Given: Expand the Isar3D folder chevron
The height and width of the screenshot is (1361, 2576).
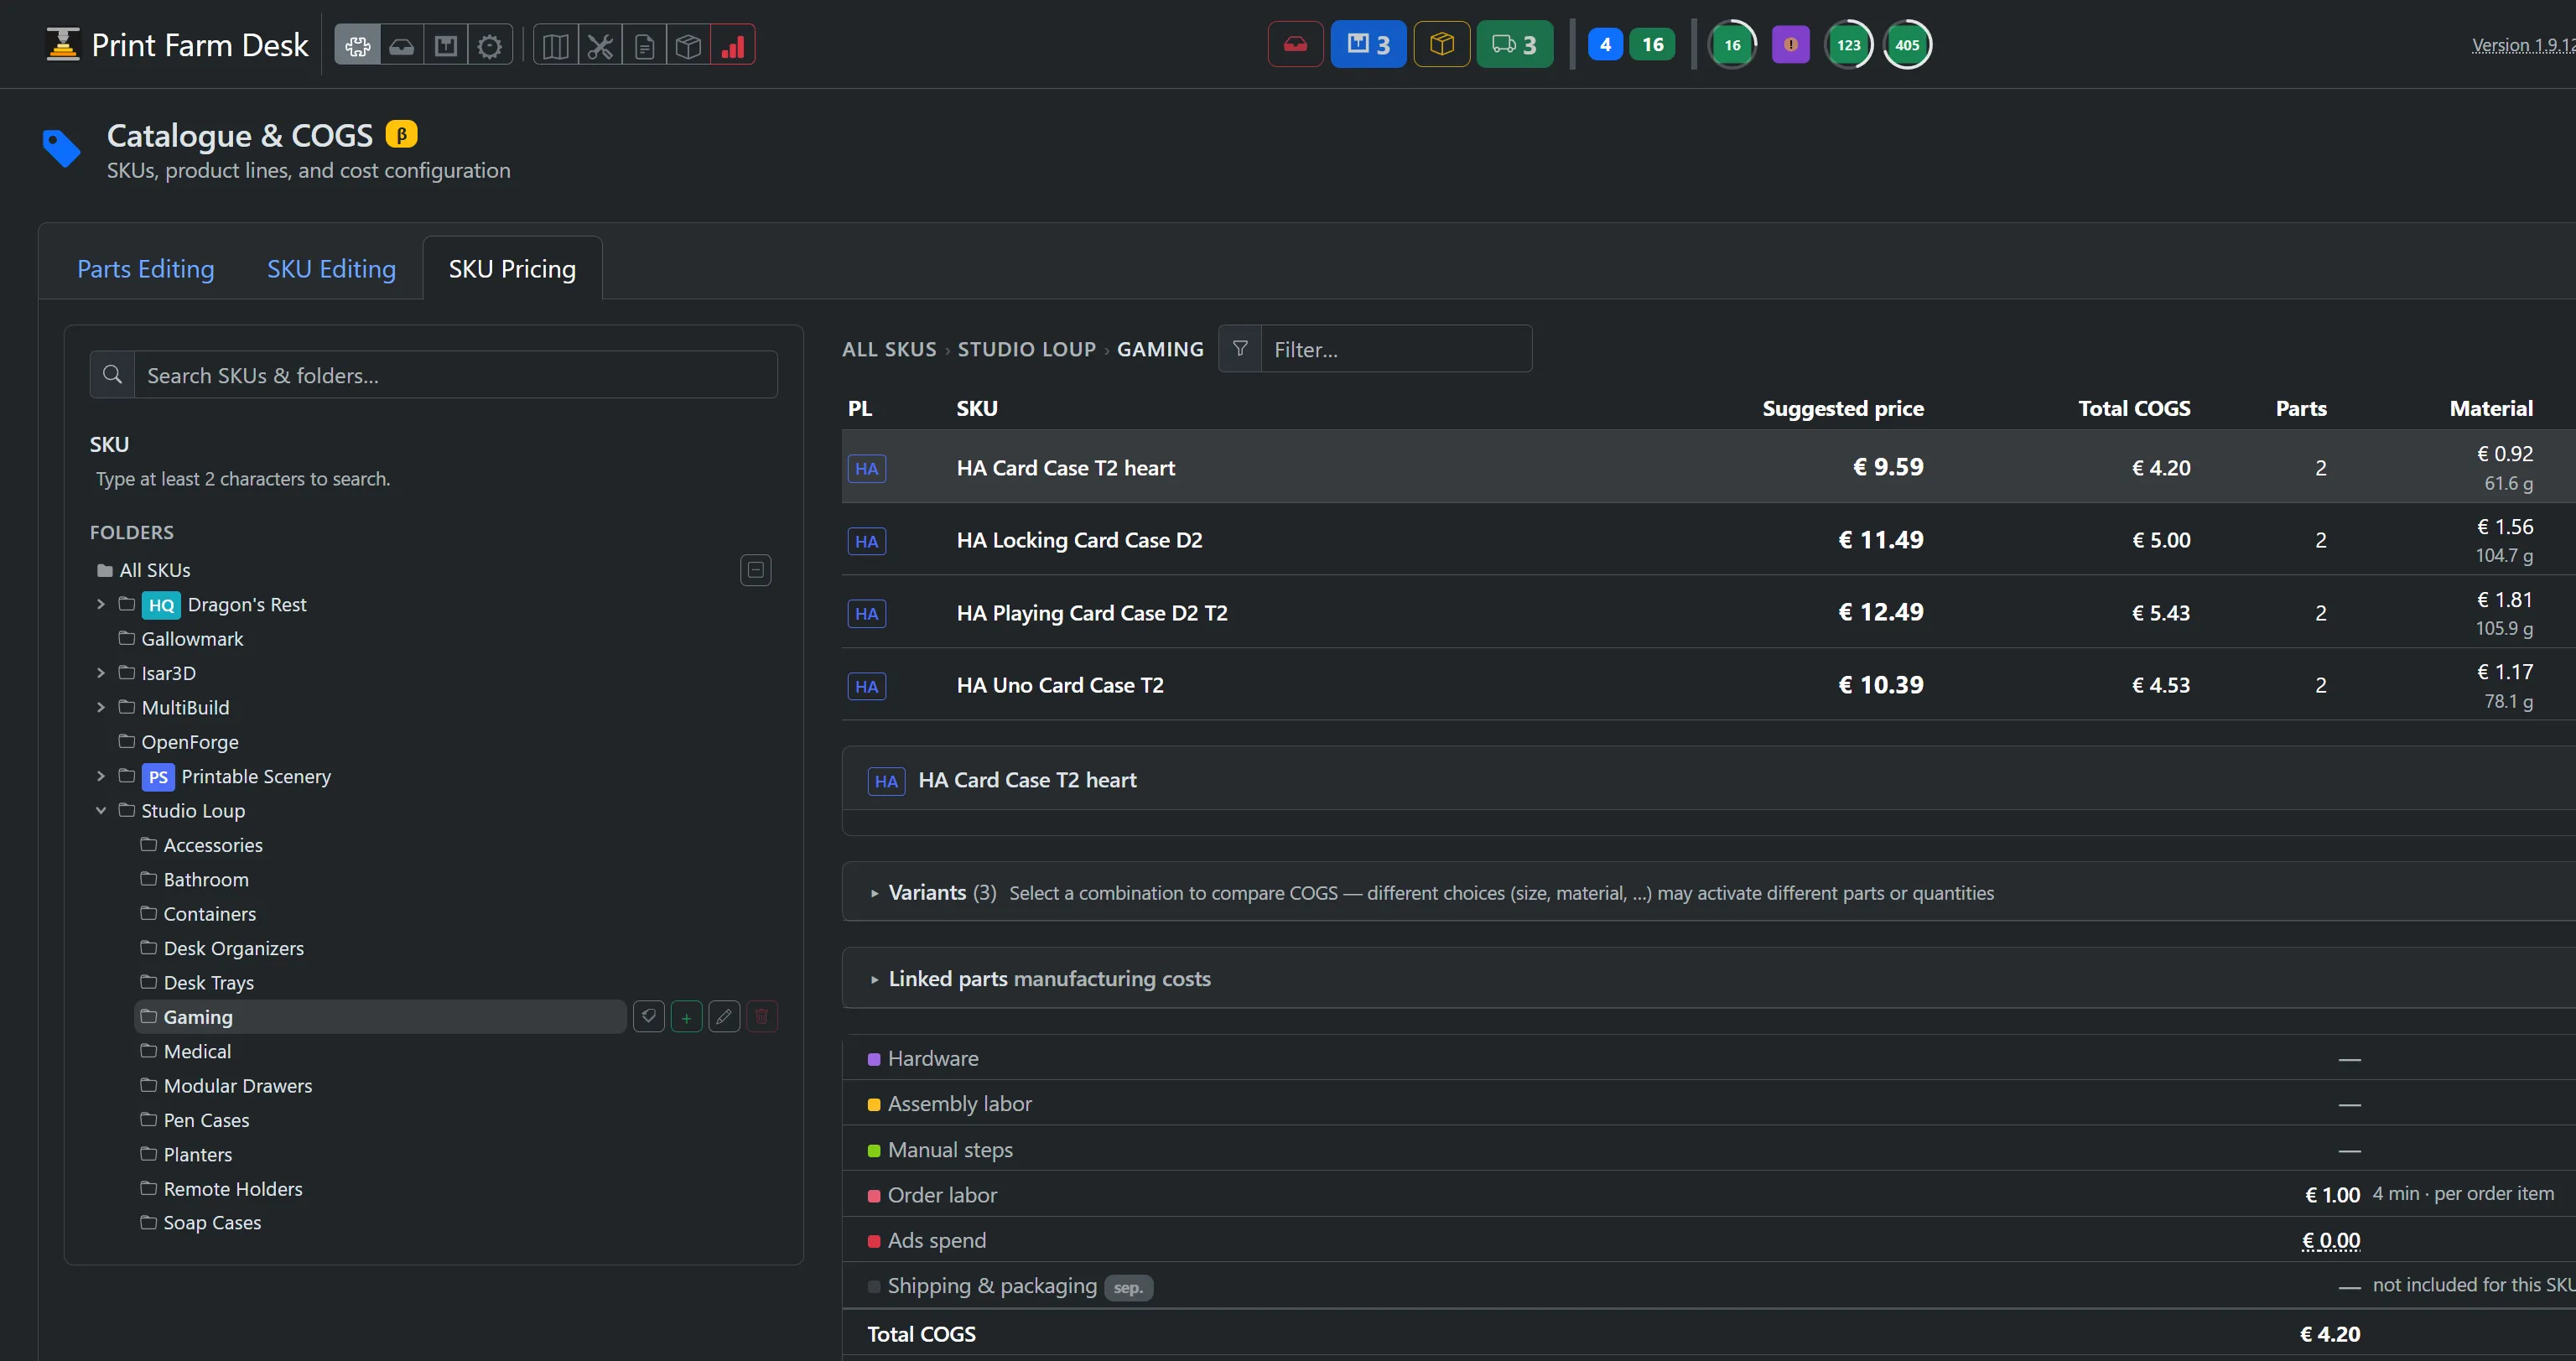Looking at the screenshot, I should pyautogui.click(x=100, y=673).
